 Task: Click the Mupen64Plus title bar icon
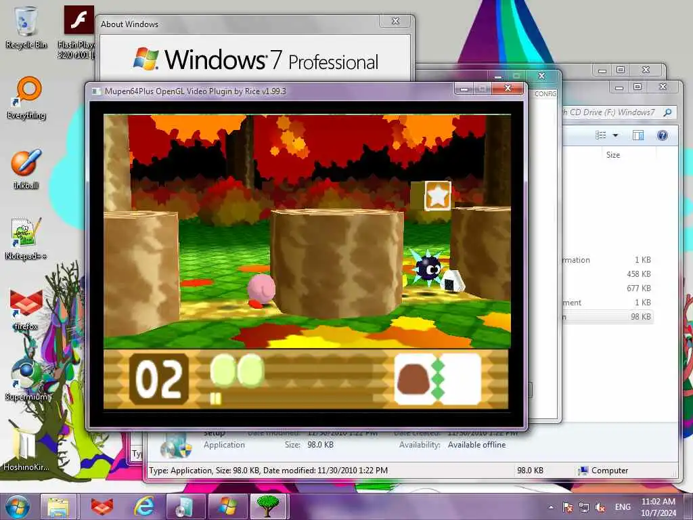[96, 91]
